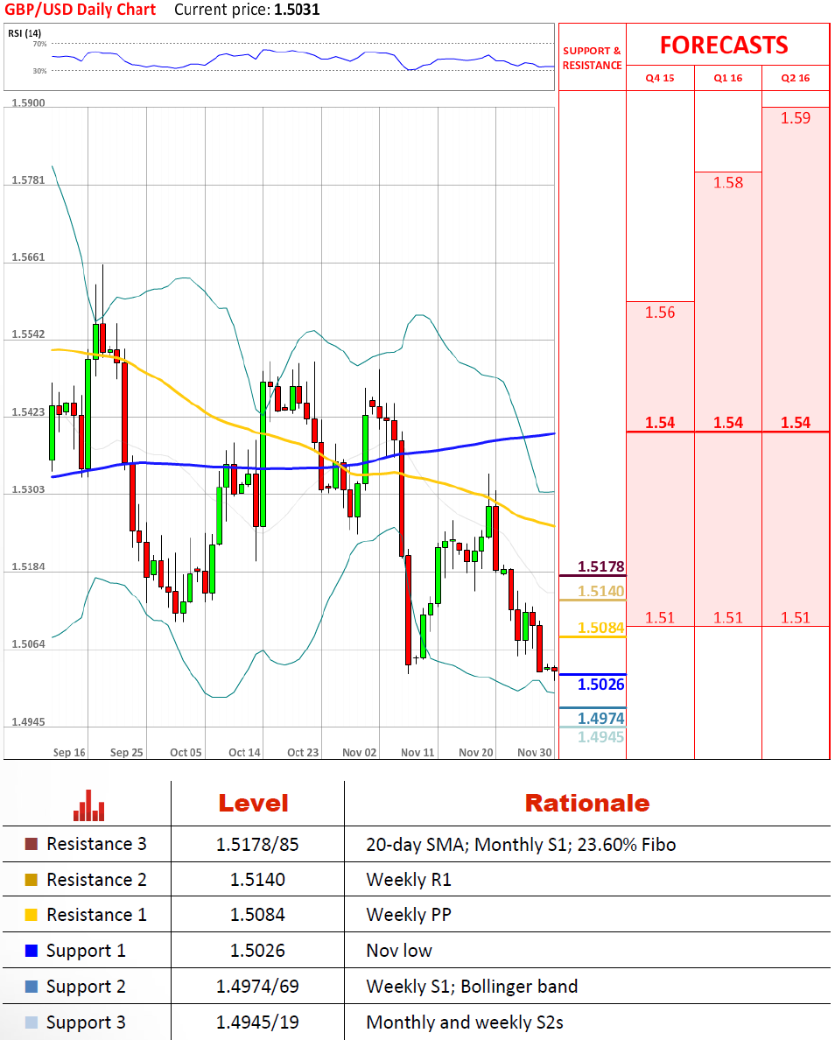Image resolution: width=835 pixels, height=1040 pixels.
Task: Click the 1.4945 support label beside chart
Action: [601, 736]
